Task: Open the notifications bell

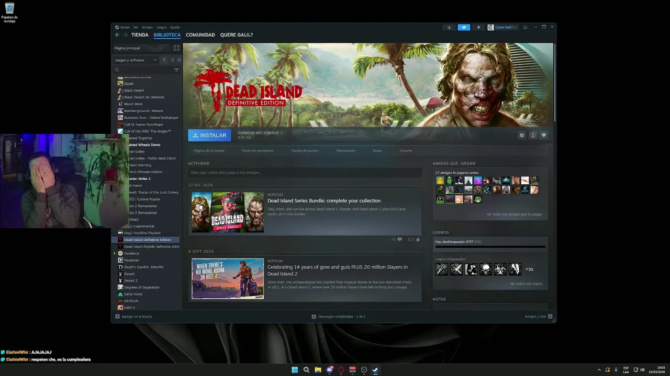Action: click(x=478, y=27)
